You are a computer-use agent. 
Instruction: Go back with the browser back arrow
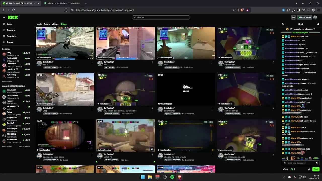click(x=3, y=10)
